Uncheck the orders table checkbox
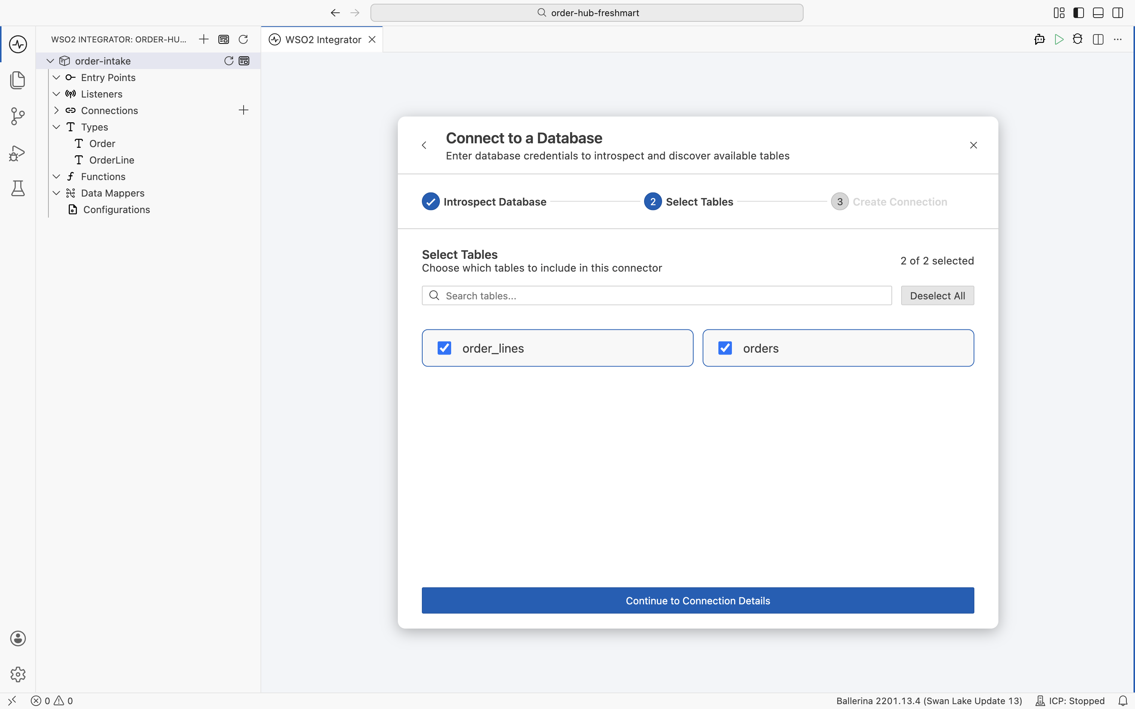Image resolution: width=1135 pixels, height=709 pixels. point(725,348)
